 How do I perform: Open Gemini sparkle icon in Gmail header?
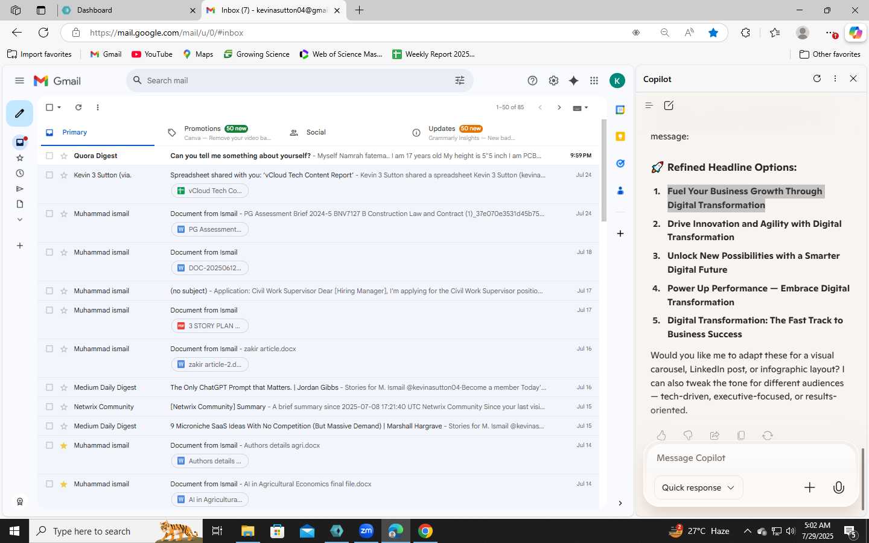click(x=574, y=81)
